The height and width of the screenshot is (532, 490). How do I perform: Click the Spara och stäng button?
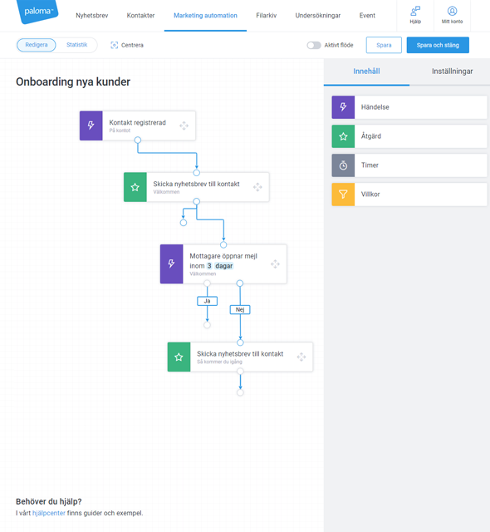point(438,45)
